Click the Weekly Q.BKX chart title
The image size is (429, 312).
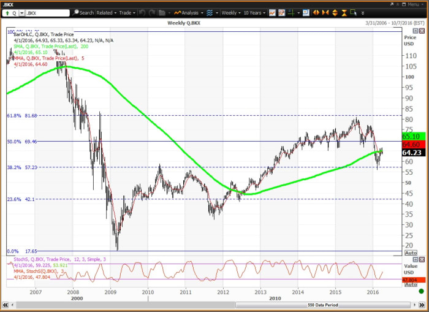click(184, 23)
